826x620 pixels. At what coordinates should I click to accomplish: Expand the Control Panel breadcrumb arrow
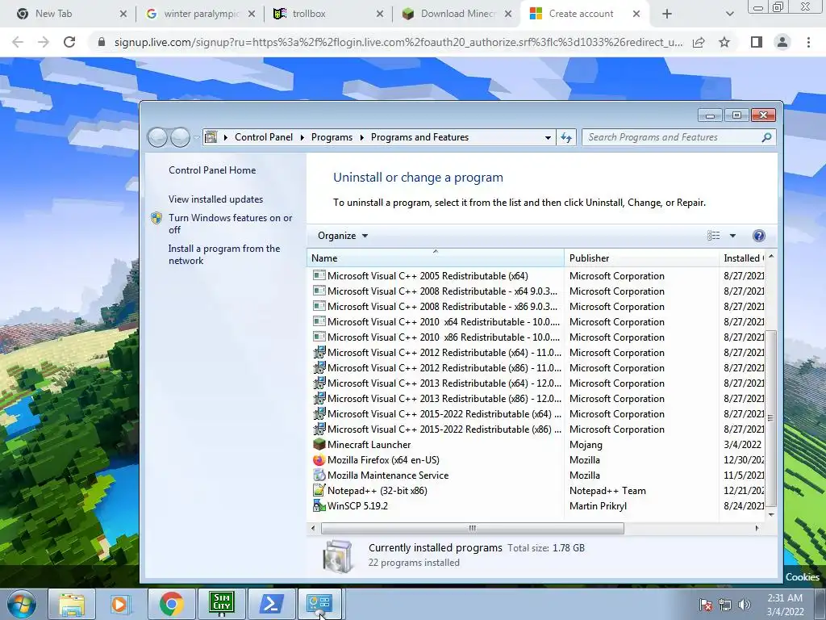pyautogui.click(x=302, y=137)
